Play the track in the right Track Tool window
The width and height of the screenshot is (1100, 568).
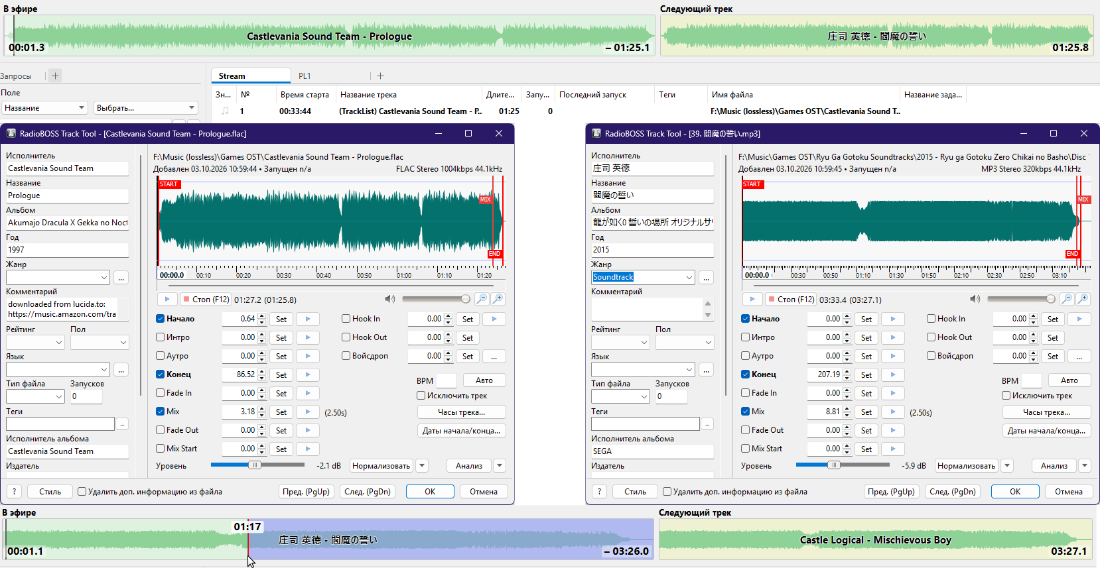pos(752,300)
